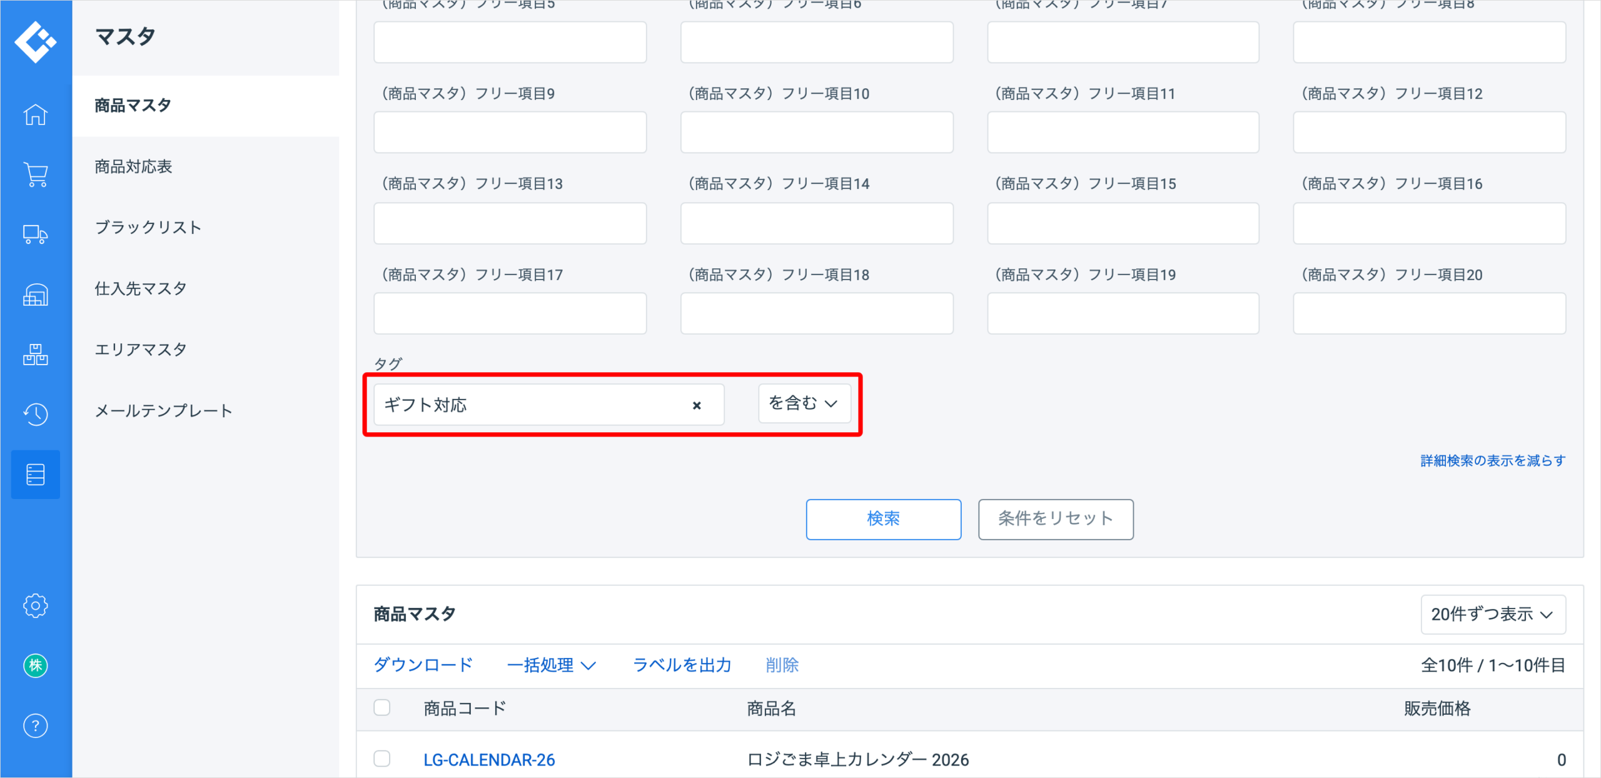This screenshot has height=778, width=1601.
Task: Open the history clock icon
Action: pyautogui.click(x=36, y=414)
